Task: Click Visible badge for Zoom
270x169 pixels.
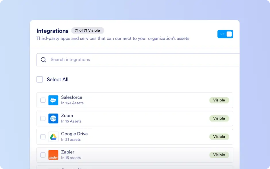Action: [219, 118]
